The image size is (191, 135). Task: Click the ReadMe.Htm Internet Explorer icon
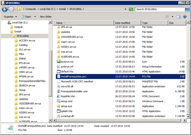[58, 96]
